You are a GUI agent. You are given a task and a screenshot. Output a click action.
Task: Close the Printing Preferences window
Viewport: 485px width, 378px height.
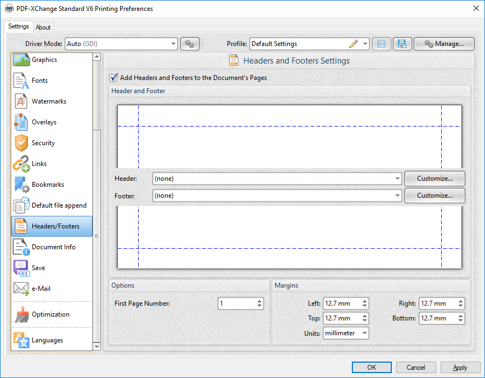pos(476,8)
